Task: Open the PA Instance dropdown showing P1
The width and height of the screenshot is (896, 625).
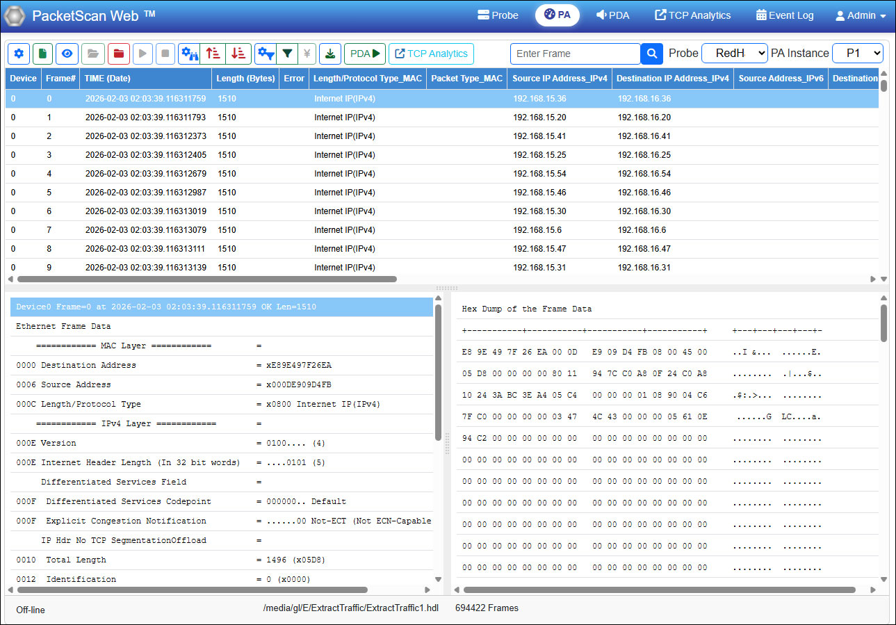Action: pos(857,53)
